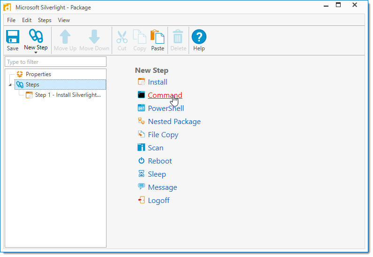Open the Steps menu

[x=45, y=20]
